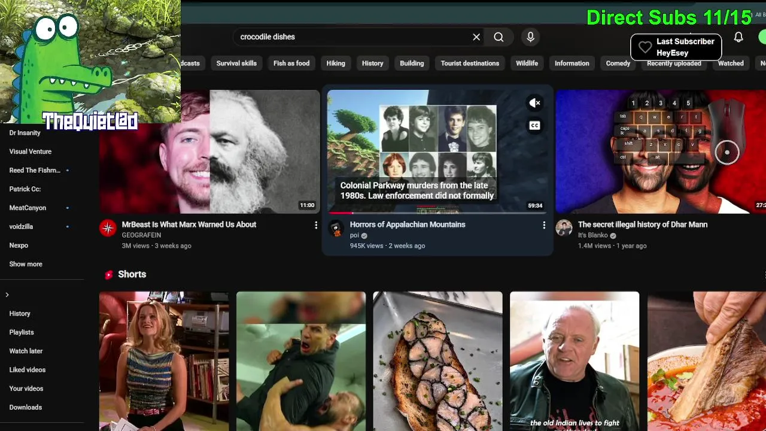Viewport: 766px width, 431px height.
Task: Select the Survival skills filter chip
Action: [x=236, y=63]
